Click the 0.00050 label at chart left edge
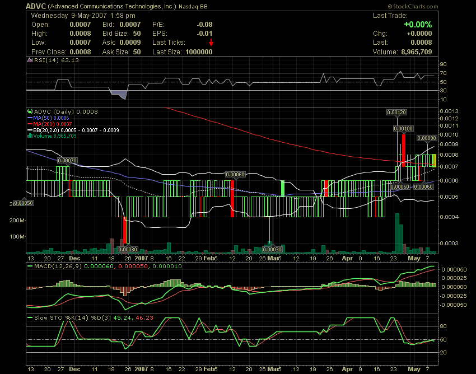476x374 pixels. [24, 203]
